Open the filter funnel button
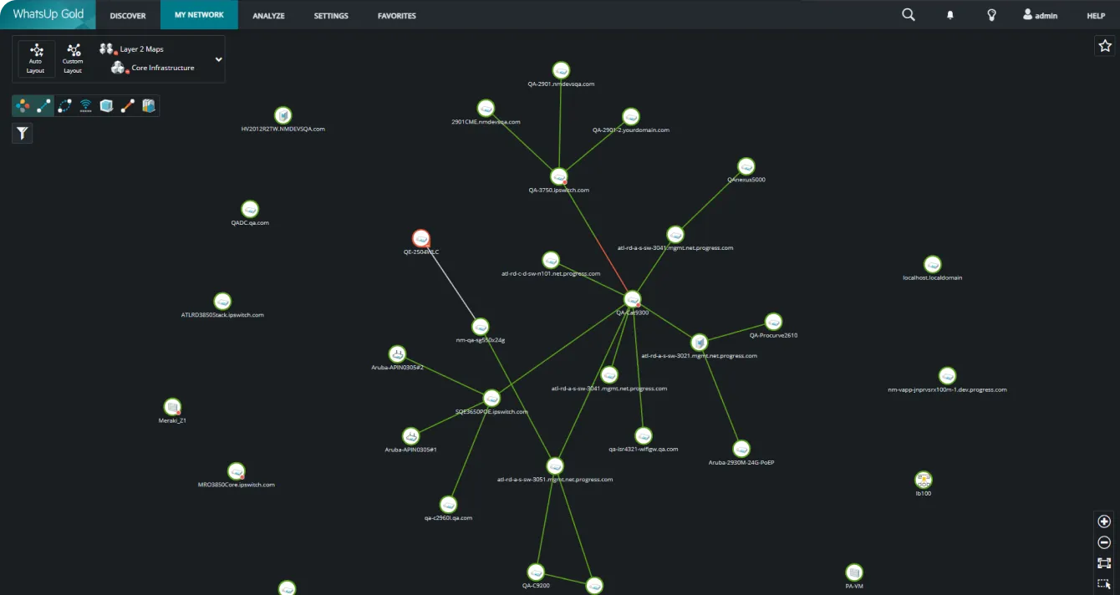This screenshot has width=1120, height=595. (23, 133)
